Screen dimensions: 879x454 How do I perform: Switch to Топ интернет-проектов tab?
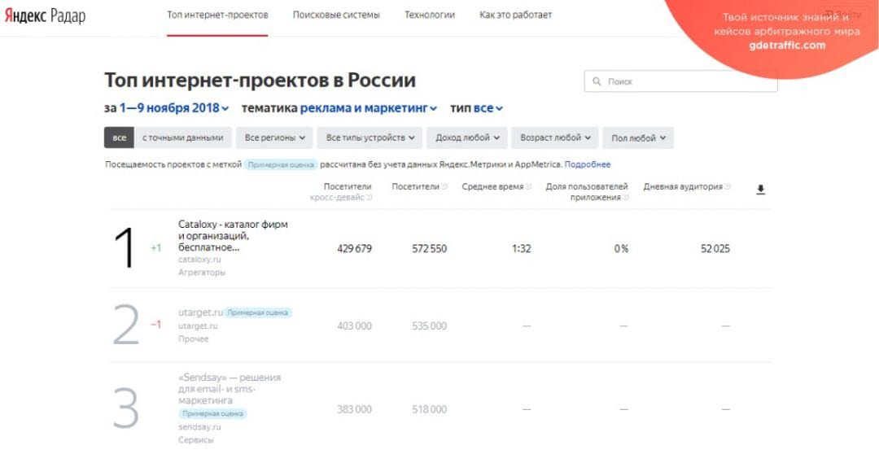pyautogui.click(x=217, y=15)
